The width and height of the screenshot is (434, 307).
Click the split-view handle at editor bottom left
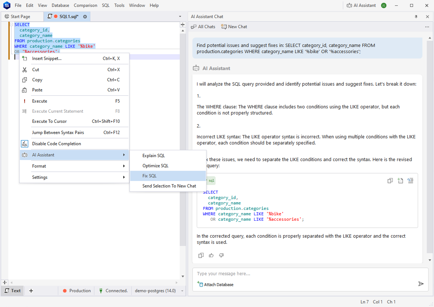(x=5, y=282)
